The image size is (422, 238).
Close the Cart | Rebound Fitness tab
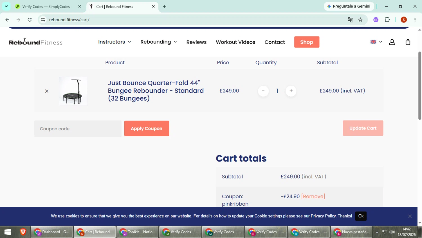153,6
